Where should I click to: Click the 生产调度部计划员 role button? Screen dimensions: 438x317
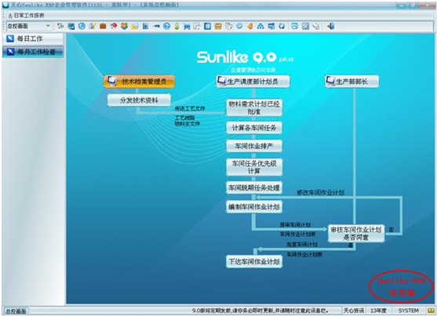pos(253,82)
